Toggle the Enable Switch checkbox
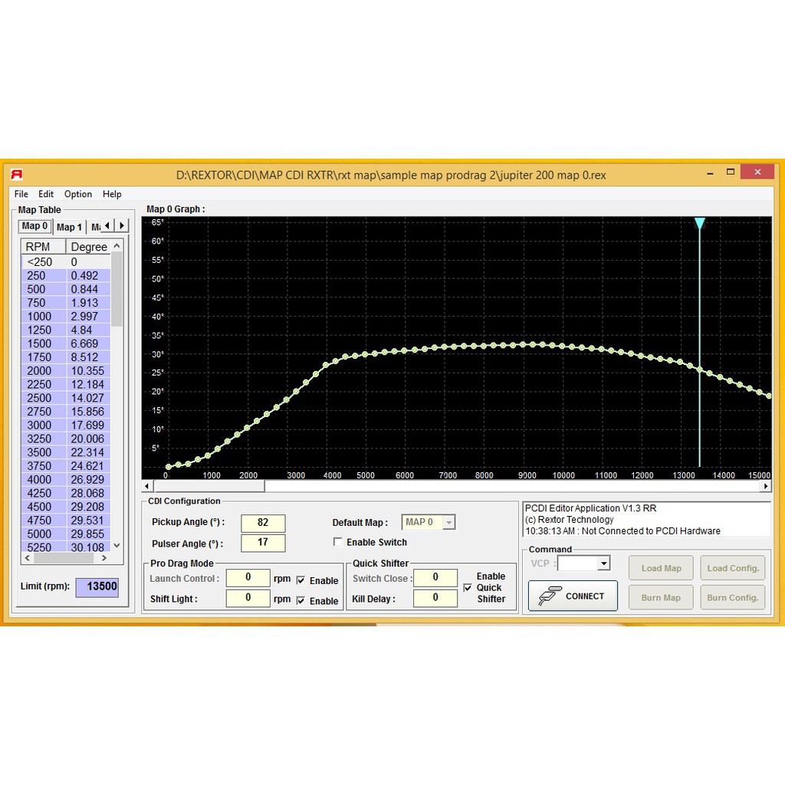The width and height of the screenshot is (785, 785). coord(338,542)
